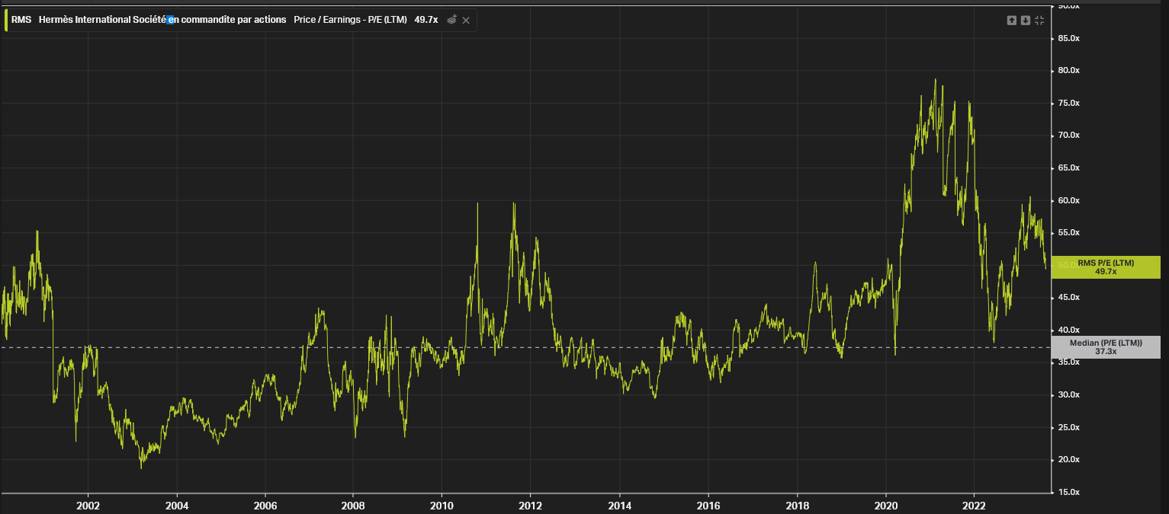Click the collapse/minimize pane icon
The height and width of the screenshot is (514, 1169).
click(x=1039, y=21)
